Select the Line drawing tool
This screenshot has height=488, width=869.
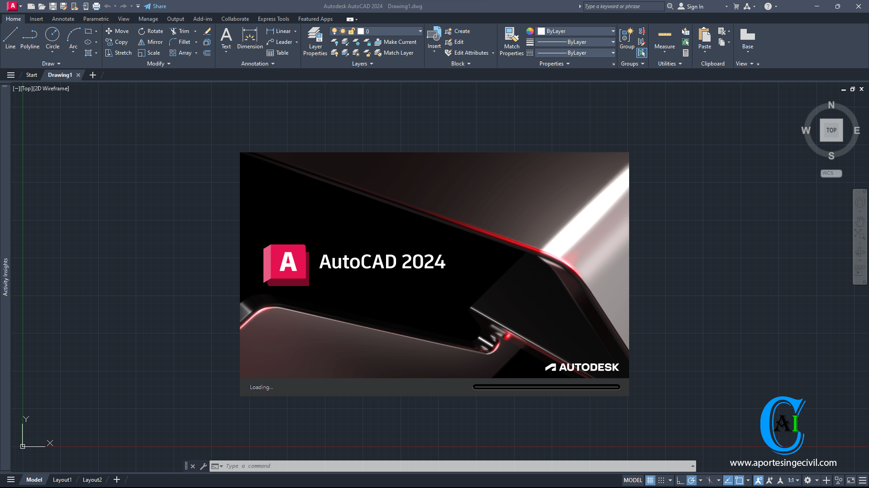tap(10, 38)
